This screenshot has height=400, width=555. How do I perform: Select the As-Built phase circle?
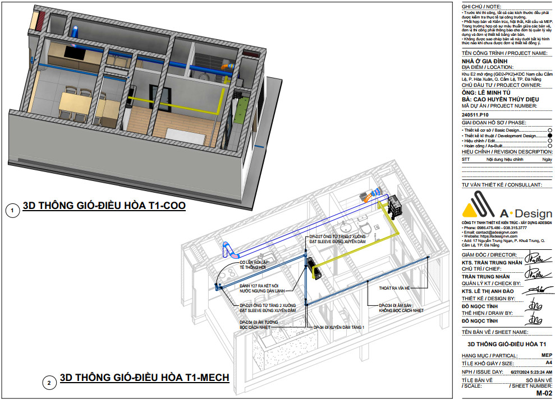point(549,146)
